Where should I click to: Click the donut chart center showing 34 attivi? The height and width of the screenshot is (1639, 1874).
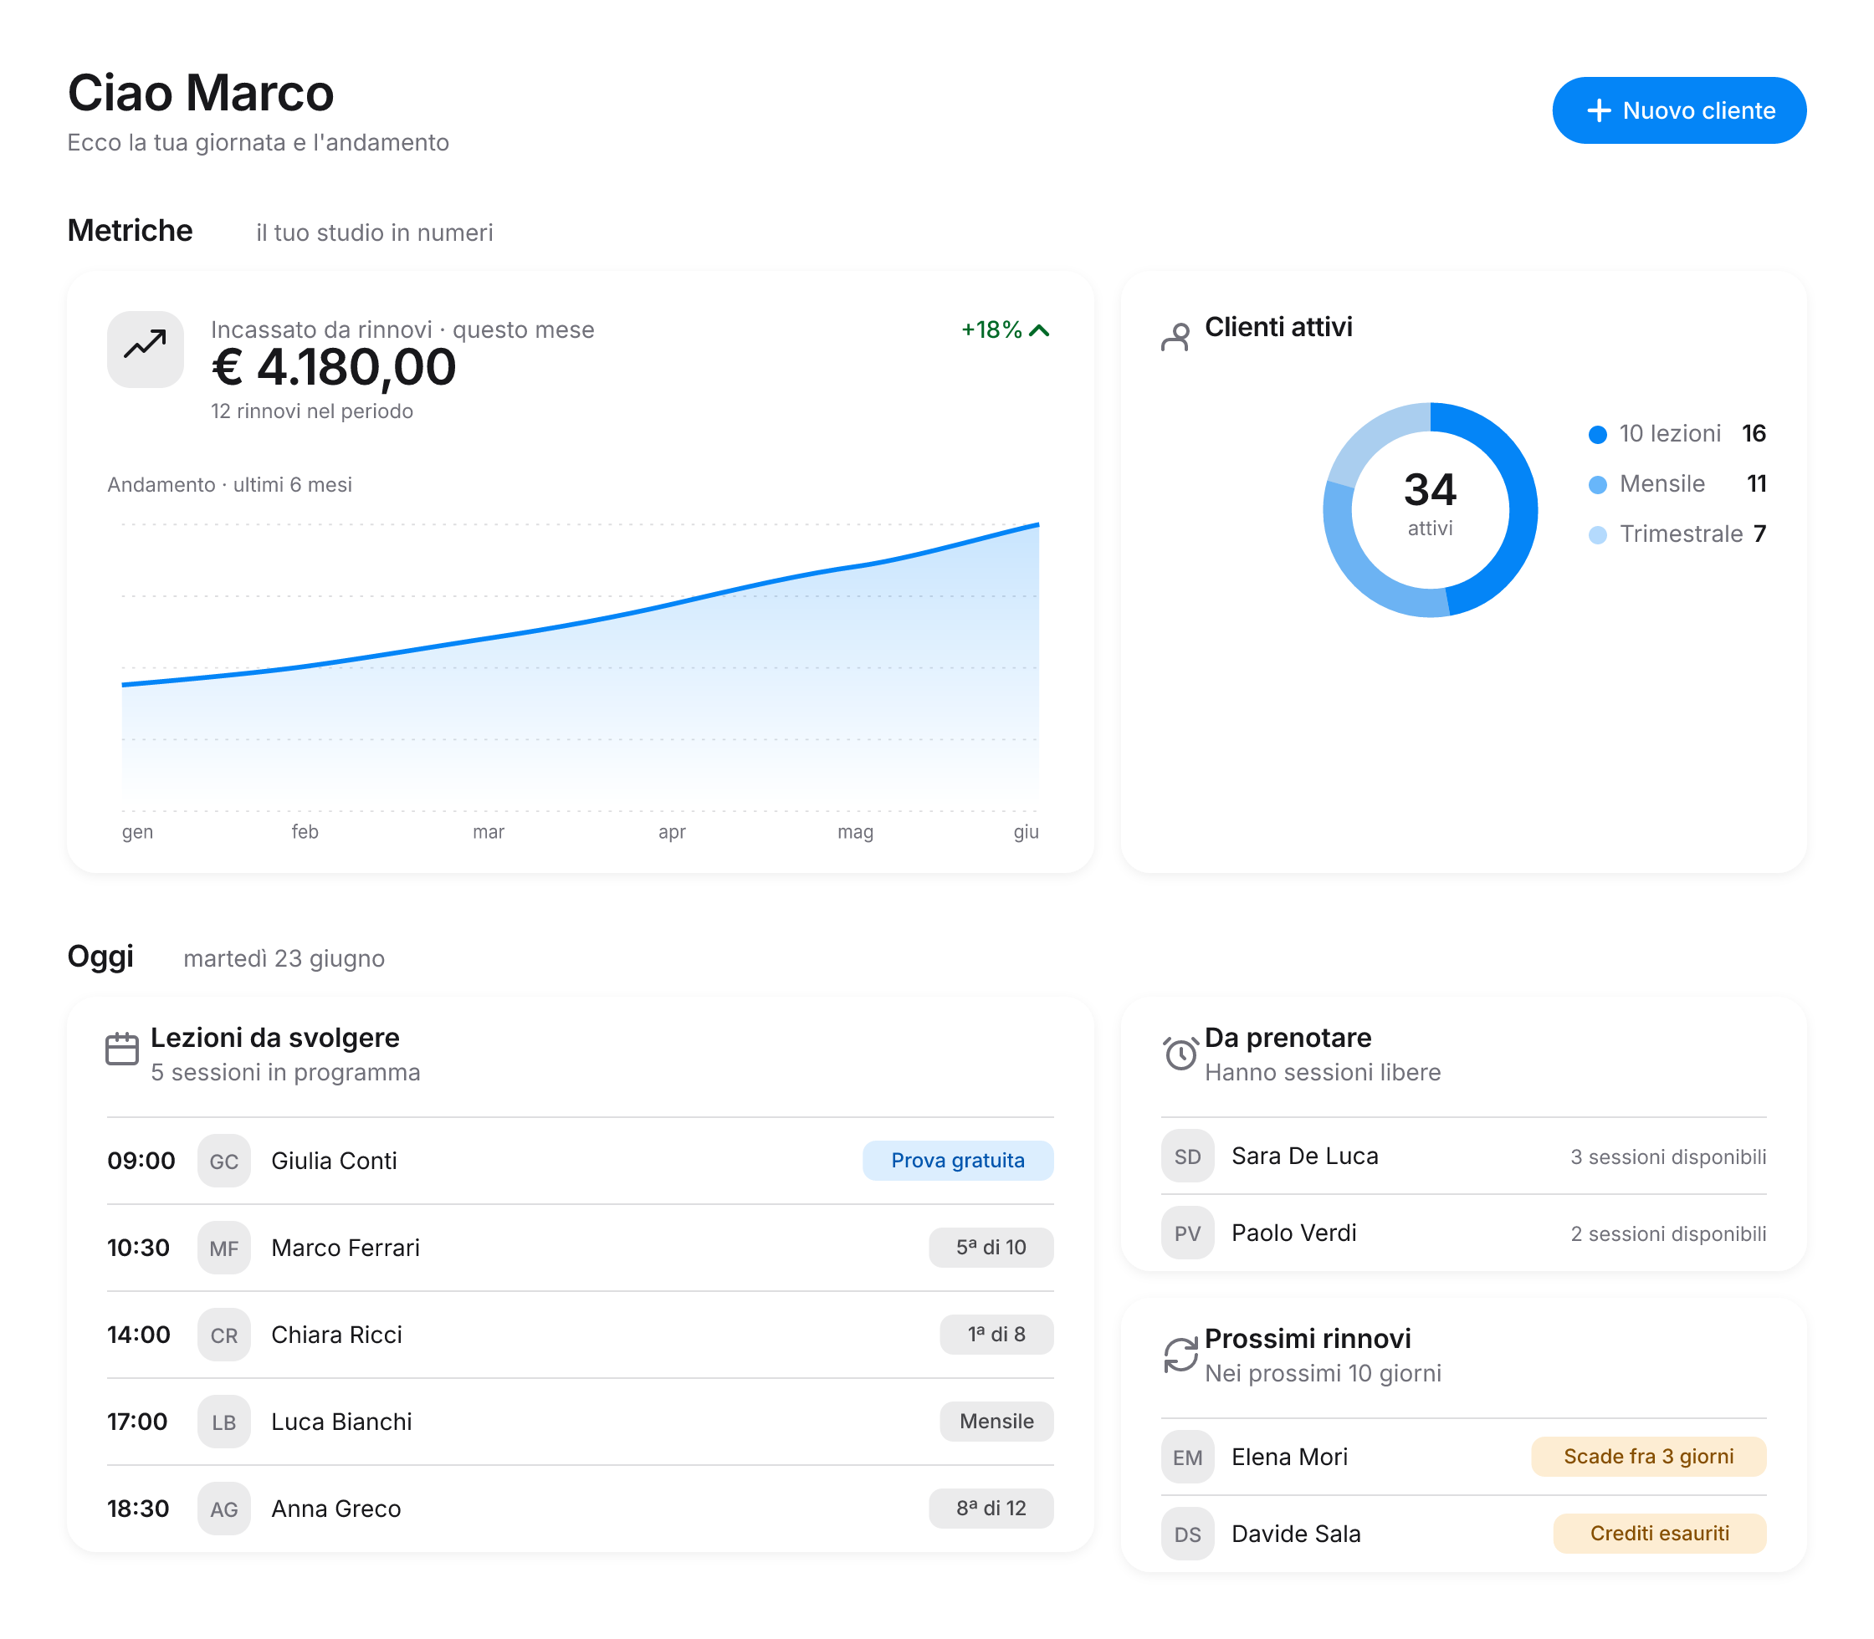click(1431, 502)
